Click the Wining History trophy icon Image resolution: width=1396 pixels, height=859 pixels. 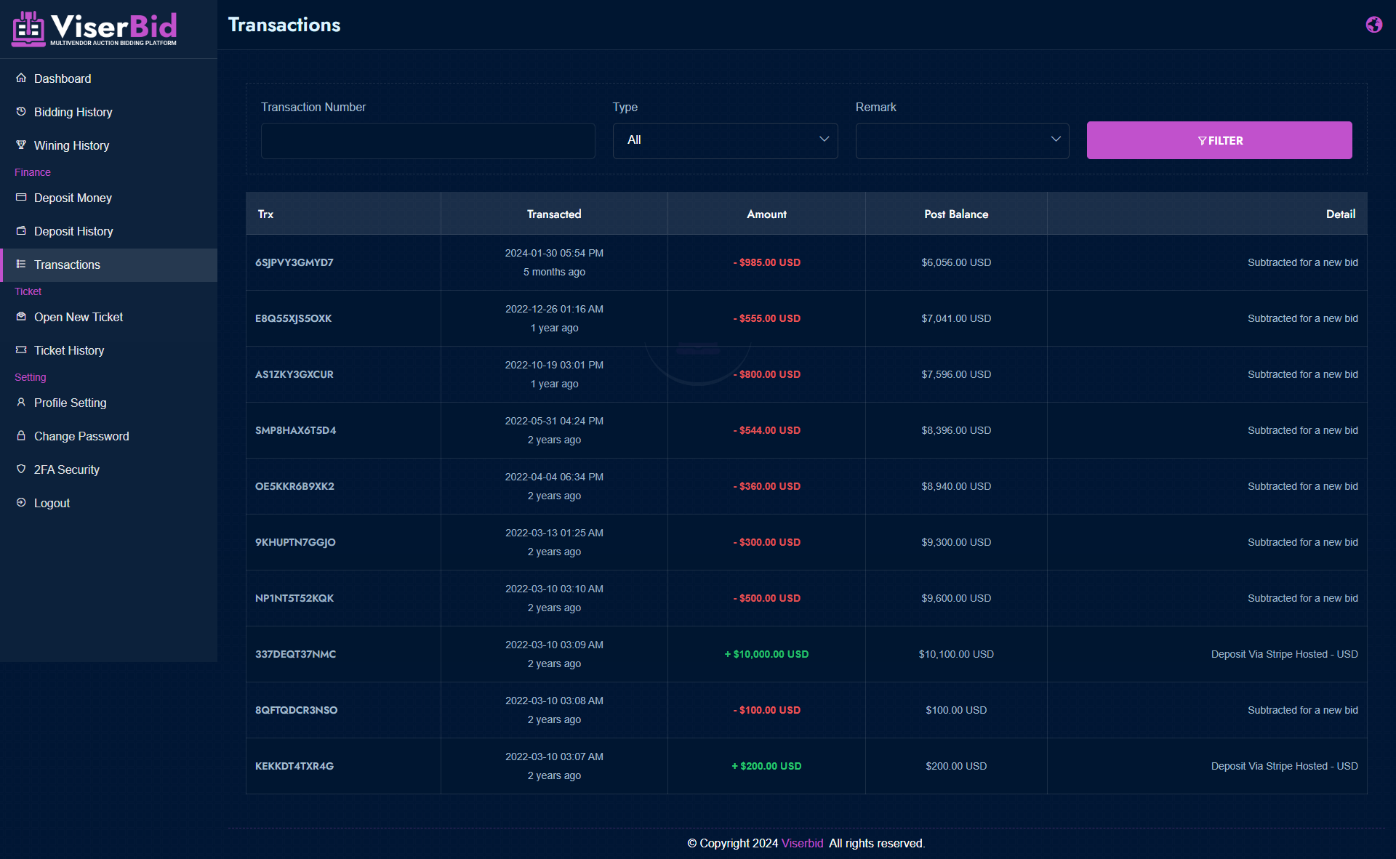point(21,145)
